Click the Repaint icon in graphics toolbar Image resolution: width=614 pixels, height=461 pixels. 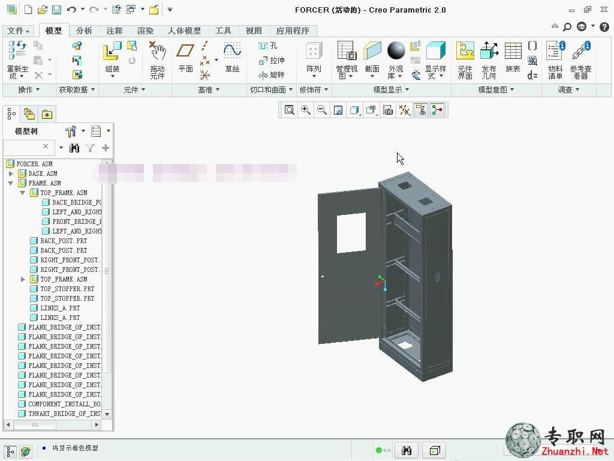tap(338, 110)
